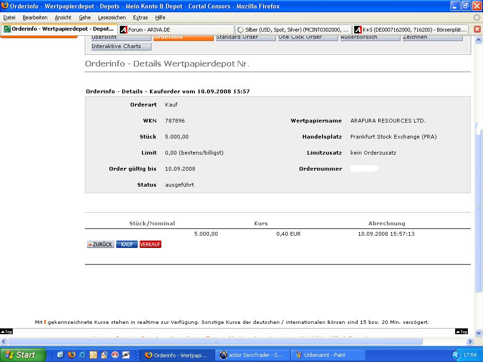Close the current tab with red X icon

tap(477, 29)
